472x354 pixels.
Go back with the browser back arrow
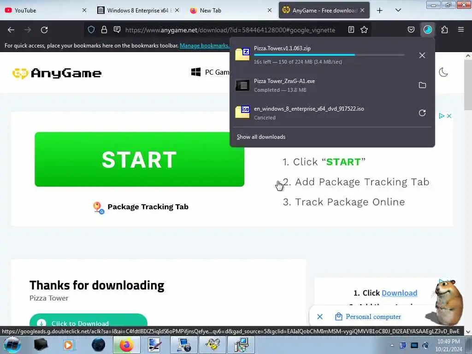[11, 30]
